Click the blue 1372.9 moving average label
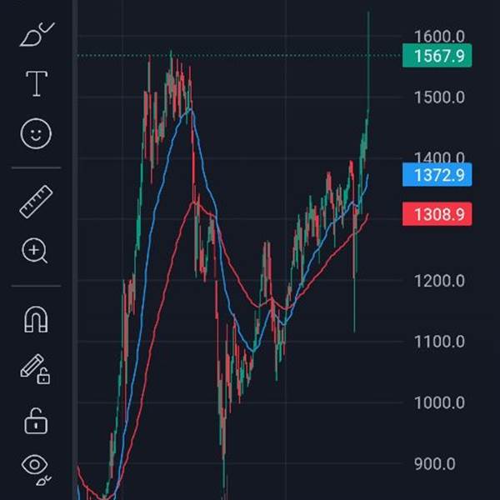Screen dimensions: 500x500 (x=437, y=175)
